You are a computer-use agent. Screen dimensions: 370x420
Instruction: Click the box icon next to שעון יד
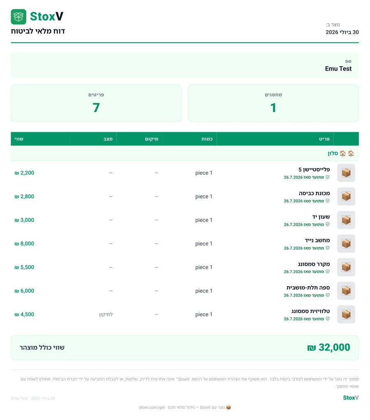(x=346, y=220)
